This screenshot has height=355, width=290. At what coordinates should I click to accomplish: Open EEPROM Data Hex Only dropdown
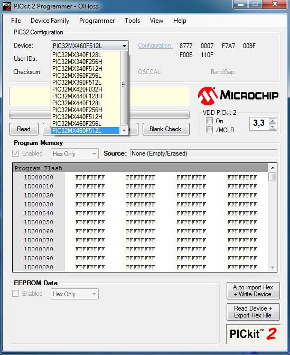coord(74,294)
